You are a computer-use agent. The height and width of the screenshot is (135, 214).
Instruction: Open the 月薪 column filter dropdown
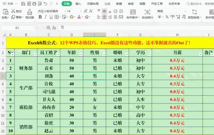coord(201,55)
